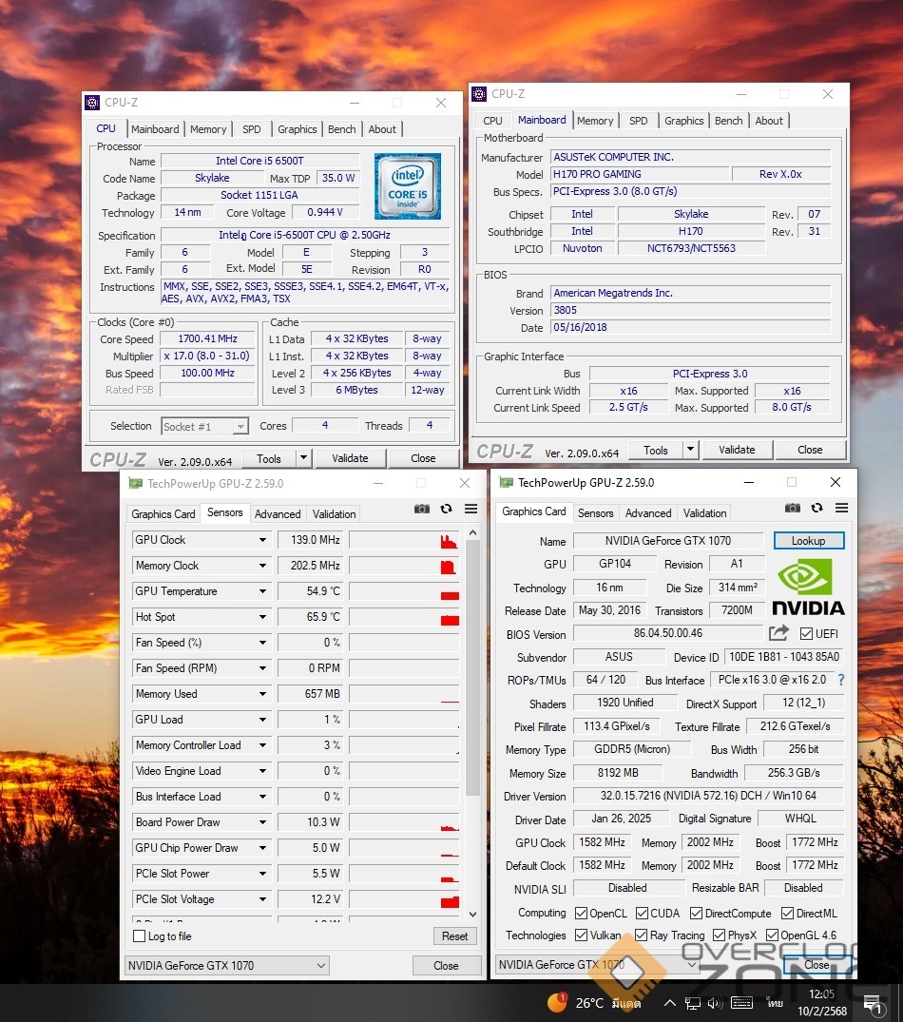The image size is (903, 1022).
Task: Open Tools dropdown arrow in CPU-Z Mainboard window
Action: pos(691,450)
